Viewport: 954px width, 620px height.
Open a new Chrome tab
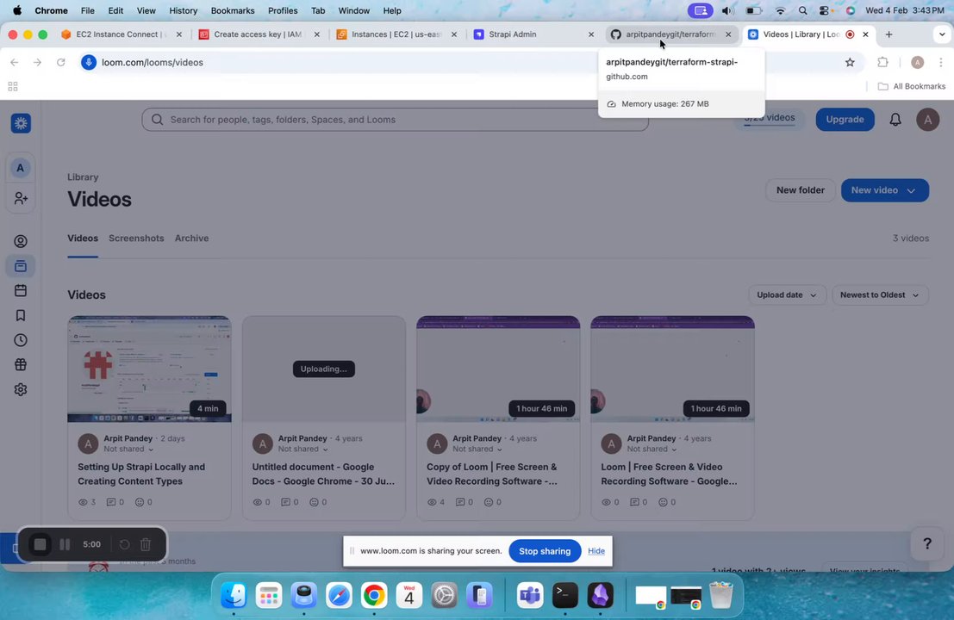coord(889,34)
